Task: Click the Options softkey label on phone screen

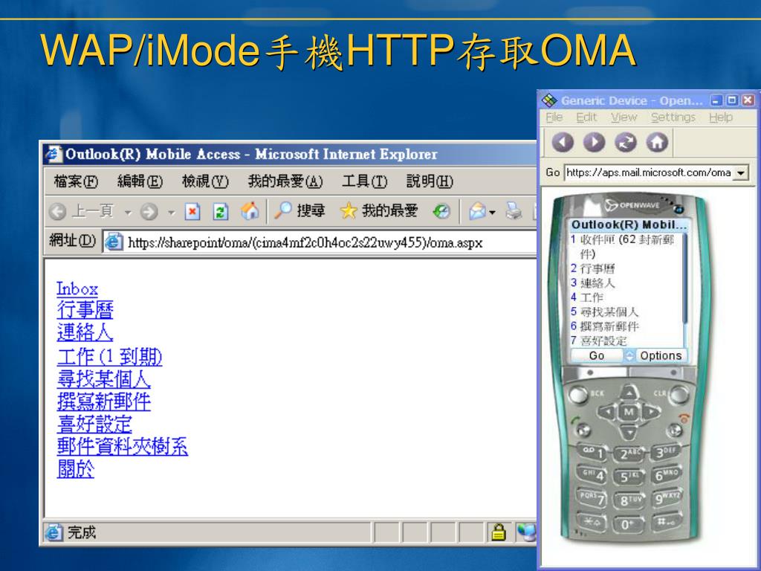Action: coord(661,356)
